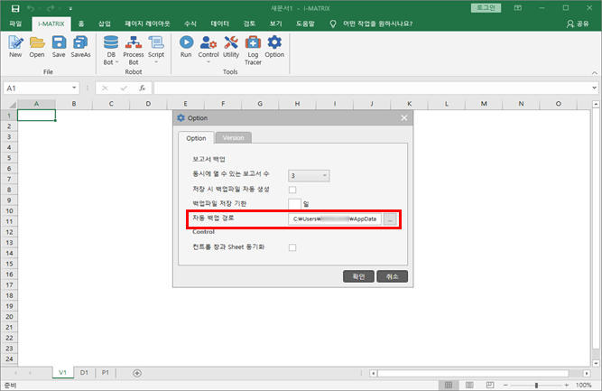602x391 pixels.
Task: Switch to the Version tab
Action: coord(233,138)
